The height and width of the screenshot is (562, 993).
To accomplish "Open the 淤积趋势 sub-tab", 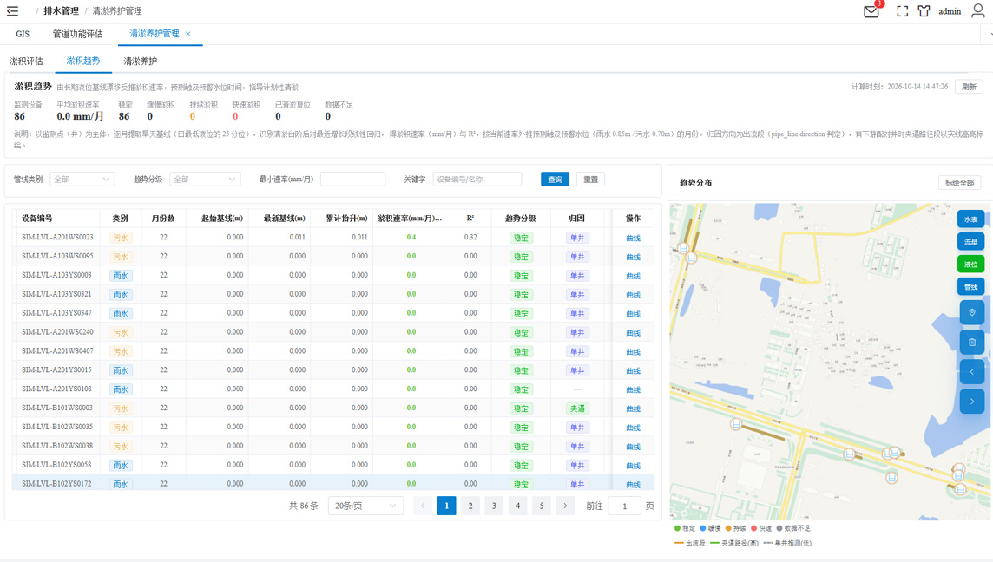I will [83, 61].
